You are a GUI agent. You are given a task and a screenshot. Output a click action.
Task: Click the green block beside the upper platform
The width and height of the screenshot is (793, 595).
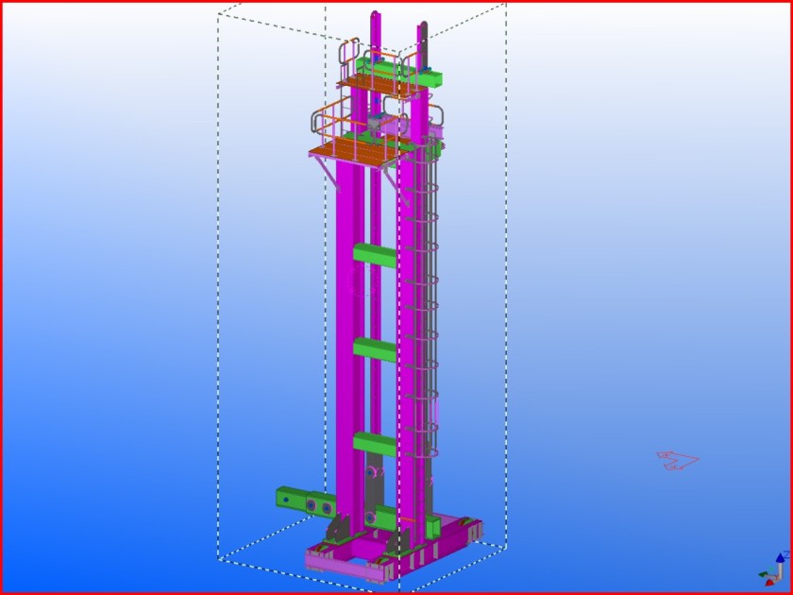pyautogui.click(x=430, y=78)
